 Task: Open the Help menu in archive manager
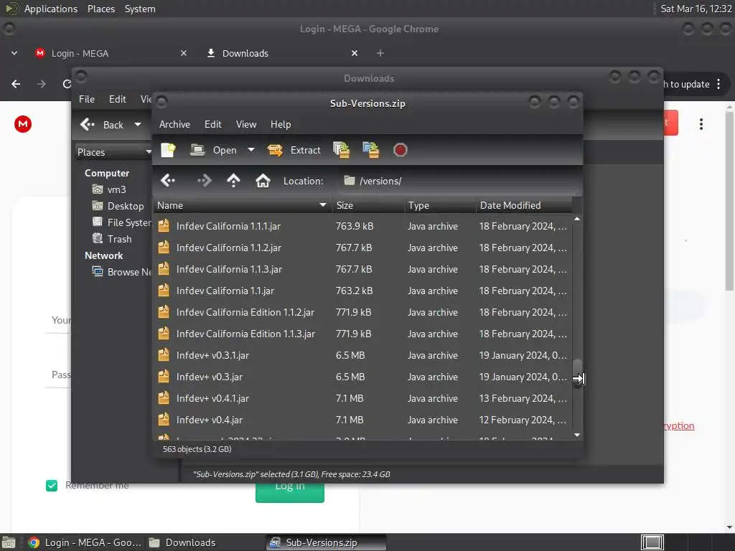281,124
